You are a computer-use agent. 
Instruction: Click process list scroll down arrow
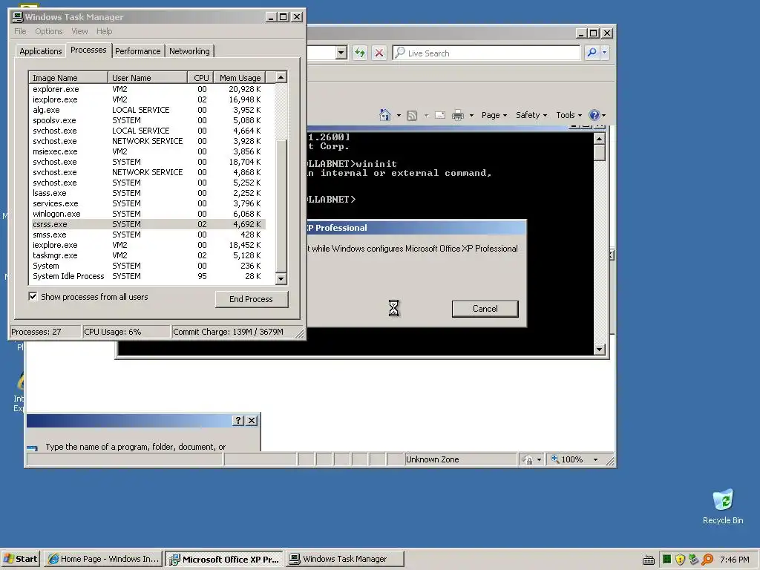(281, 279)
